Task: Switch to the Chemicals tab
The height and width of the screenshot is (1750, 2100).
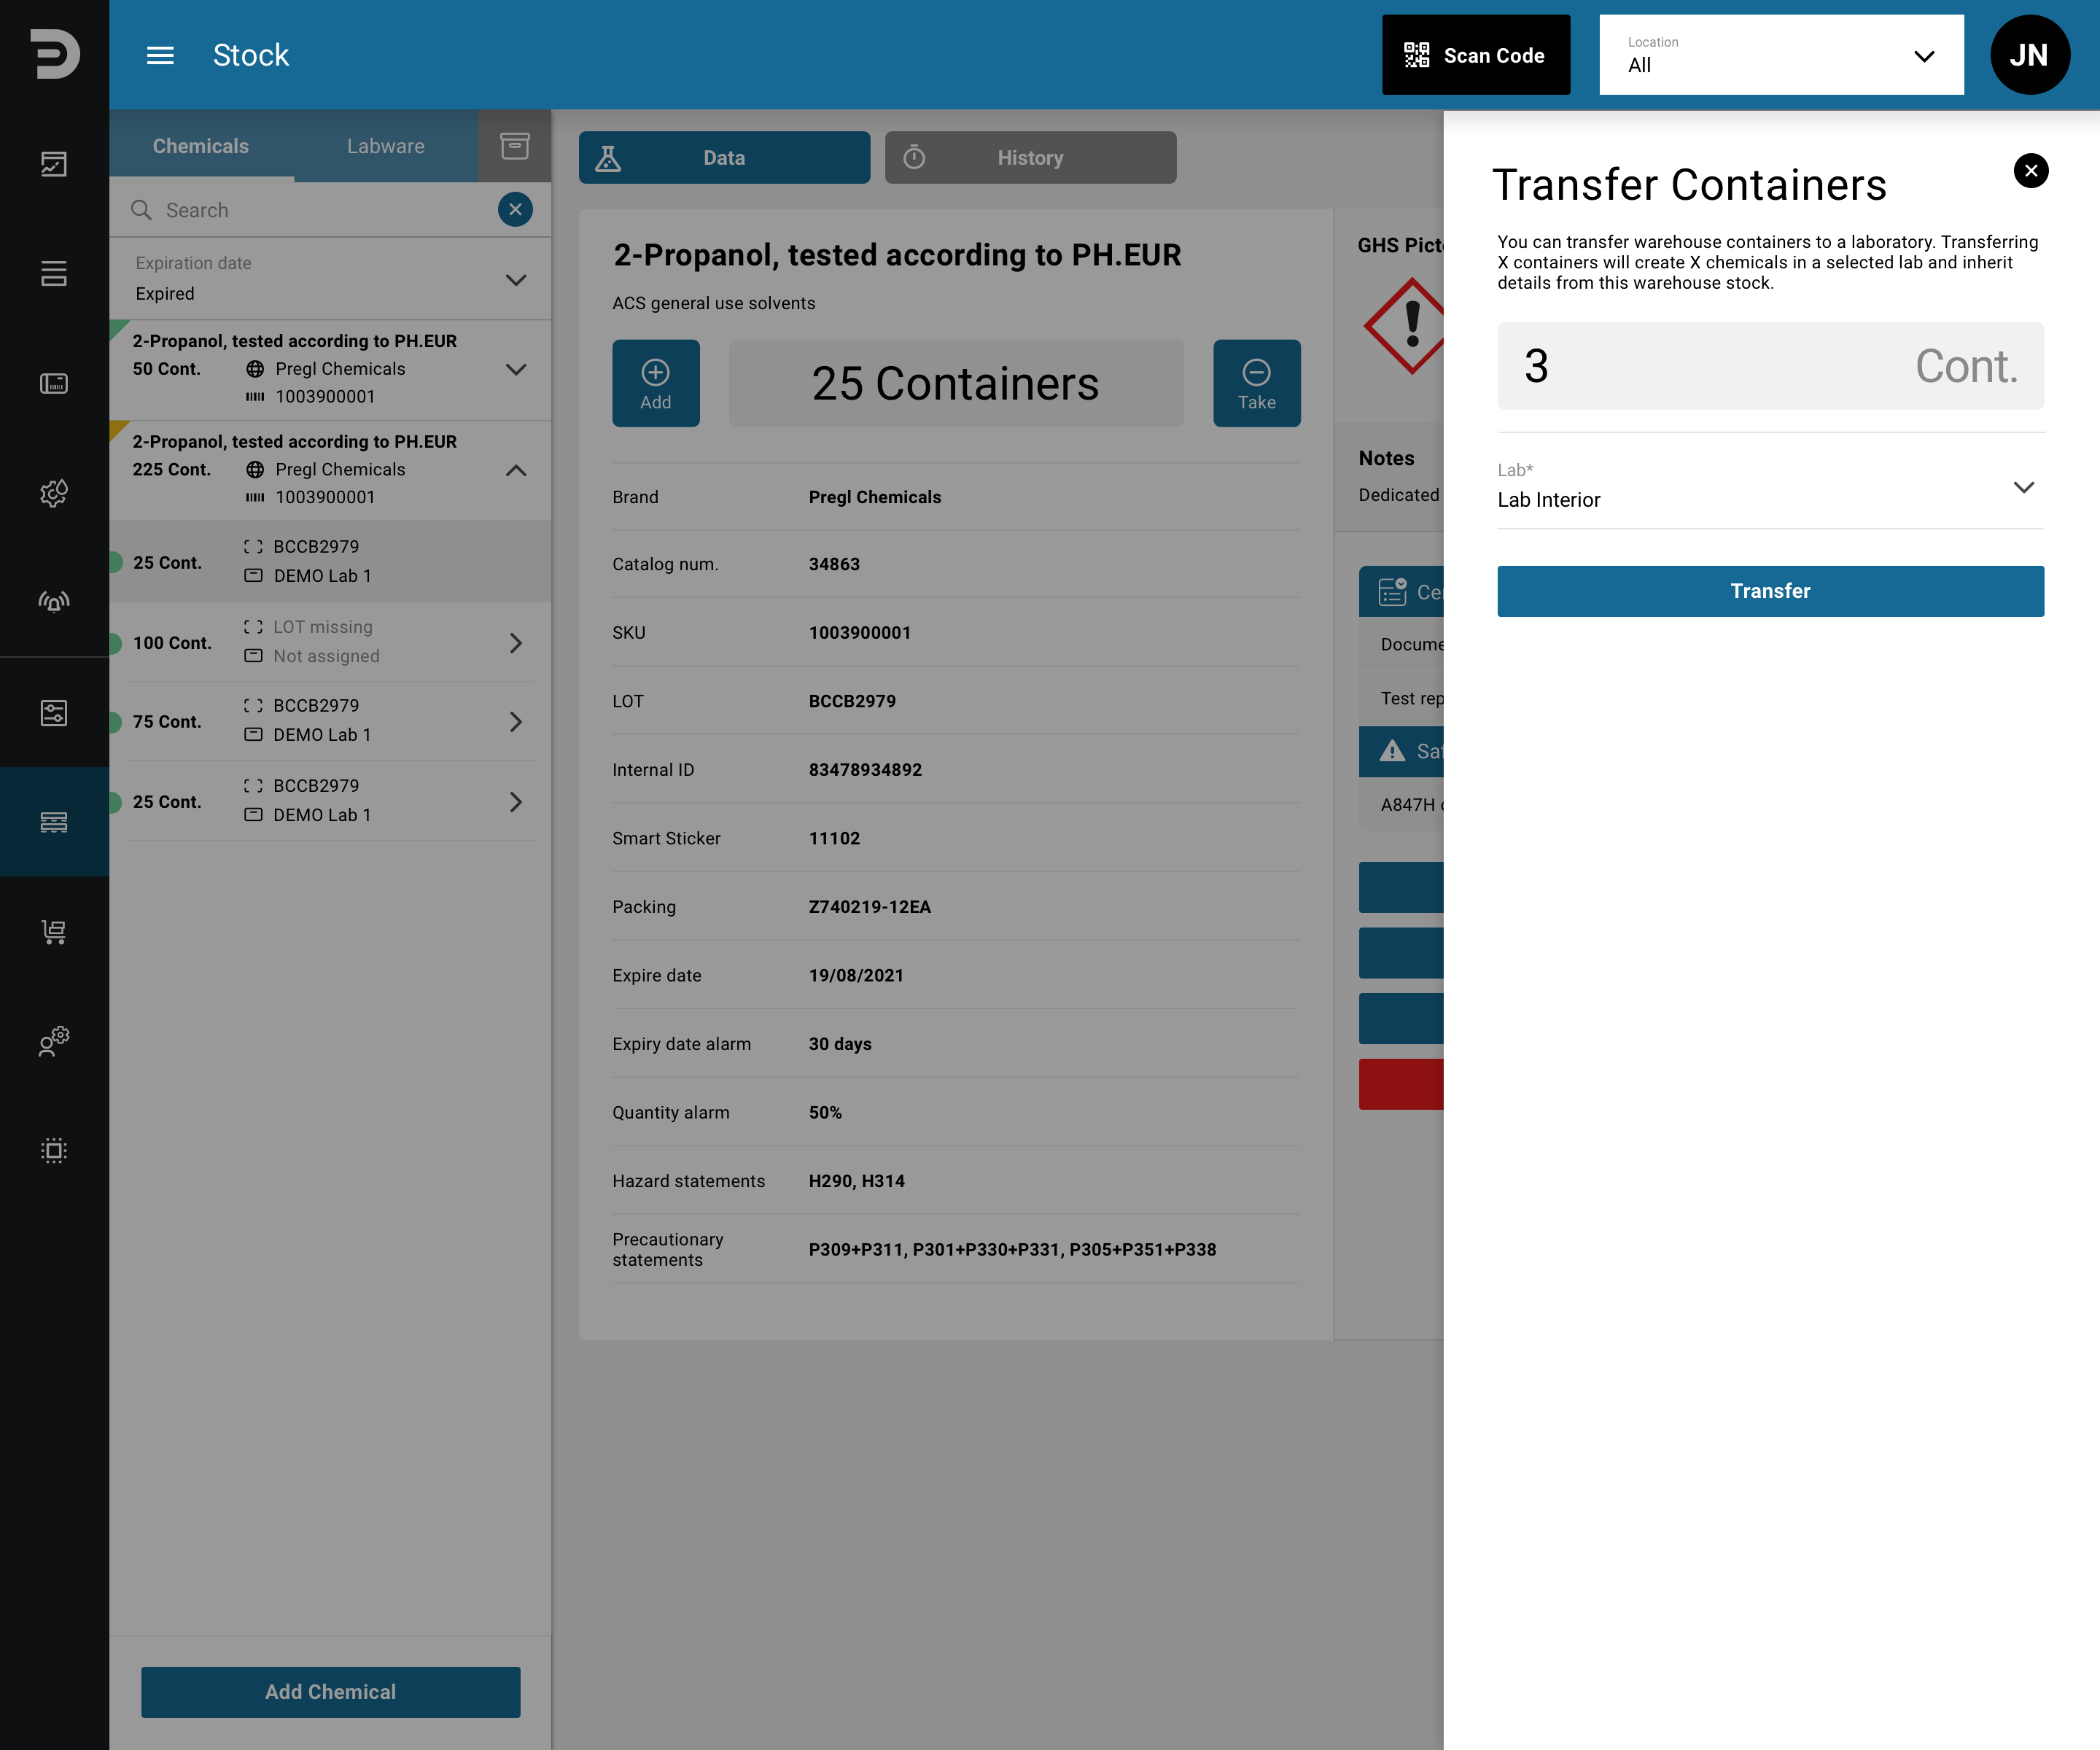Action: [201, 146]
